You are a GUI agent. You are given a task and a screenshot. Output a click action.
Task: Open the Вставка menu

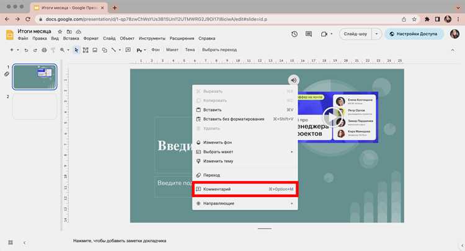click(71, 38)
